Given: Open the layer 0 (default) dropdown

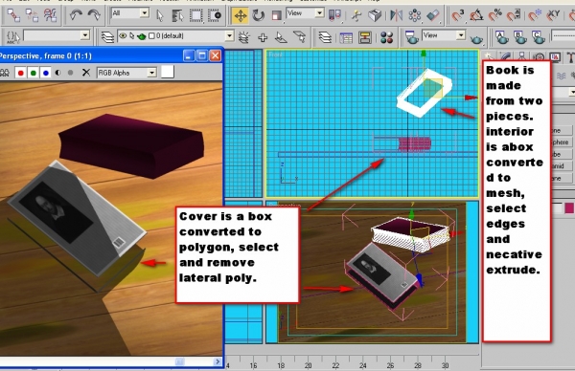Looking at the screenshot, I should [x=175, y=35].
